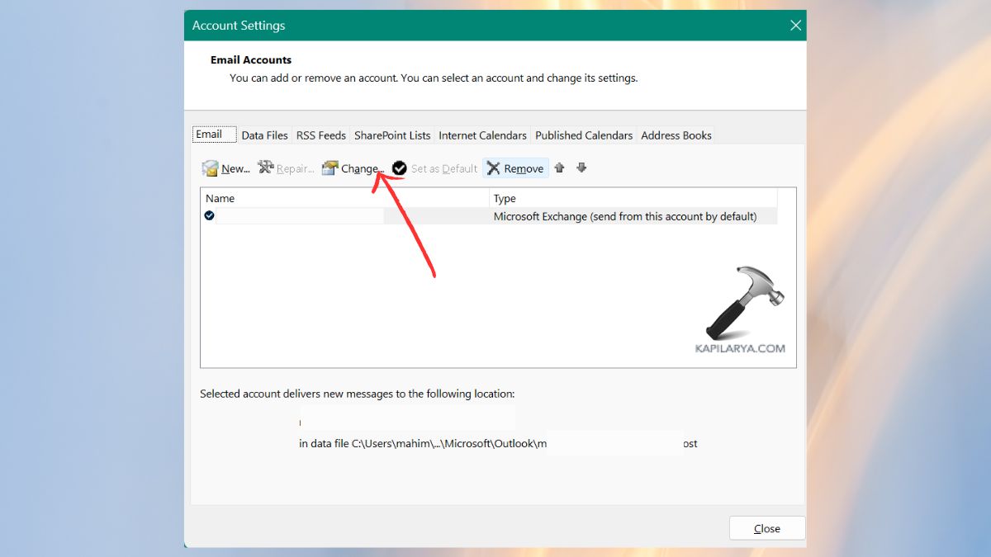The image size is (991, 557).
Task: Click the Close button
Action: tap(766, 528)
